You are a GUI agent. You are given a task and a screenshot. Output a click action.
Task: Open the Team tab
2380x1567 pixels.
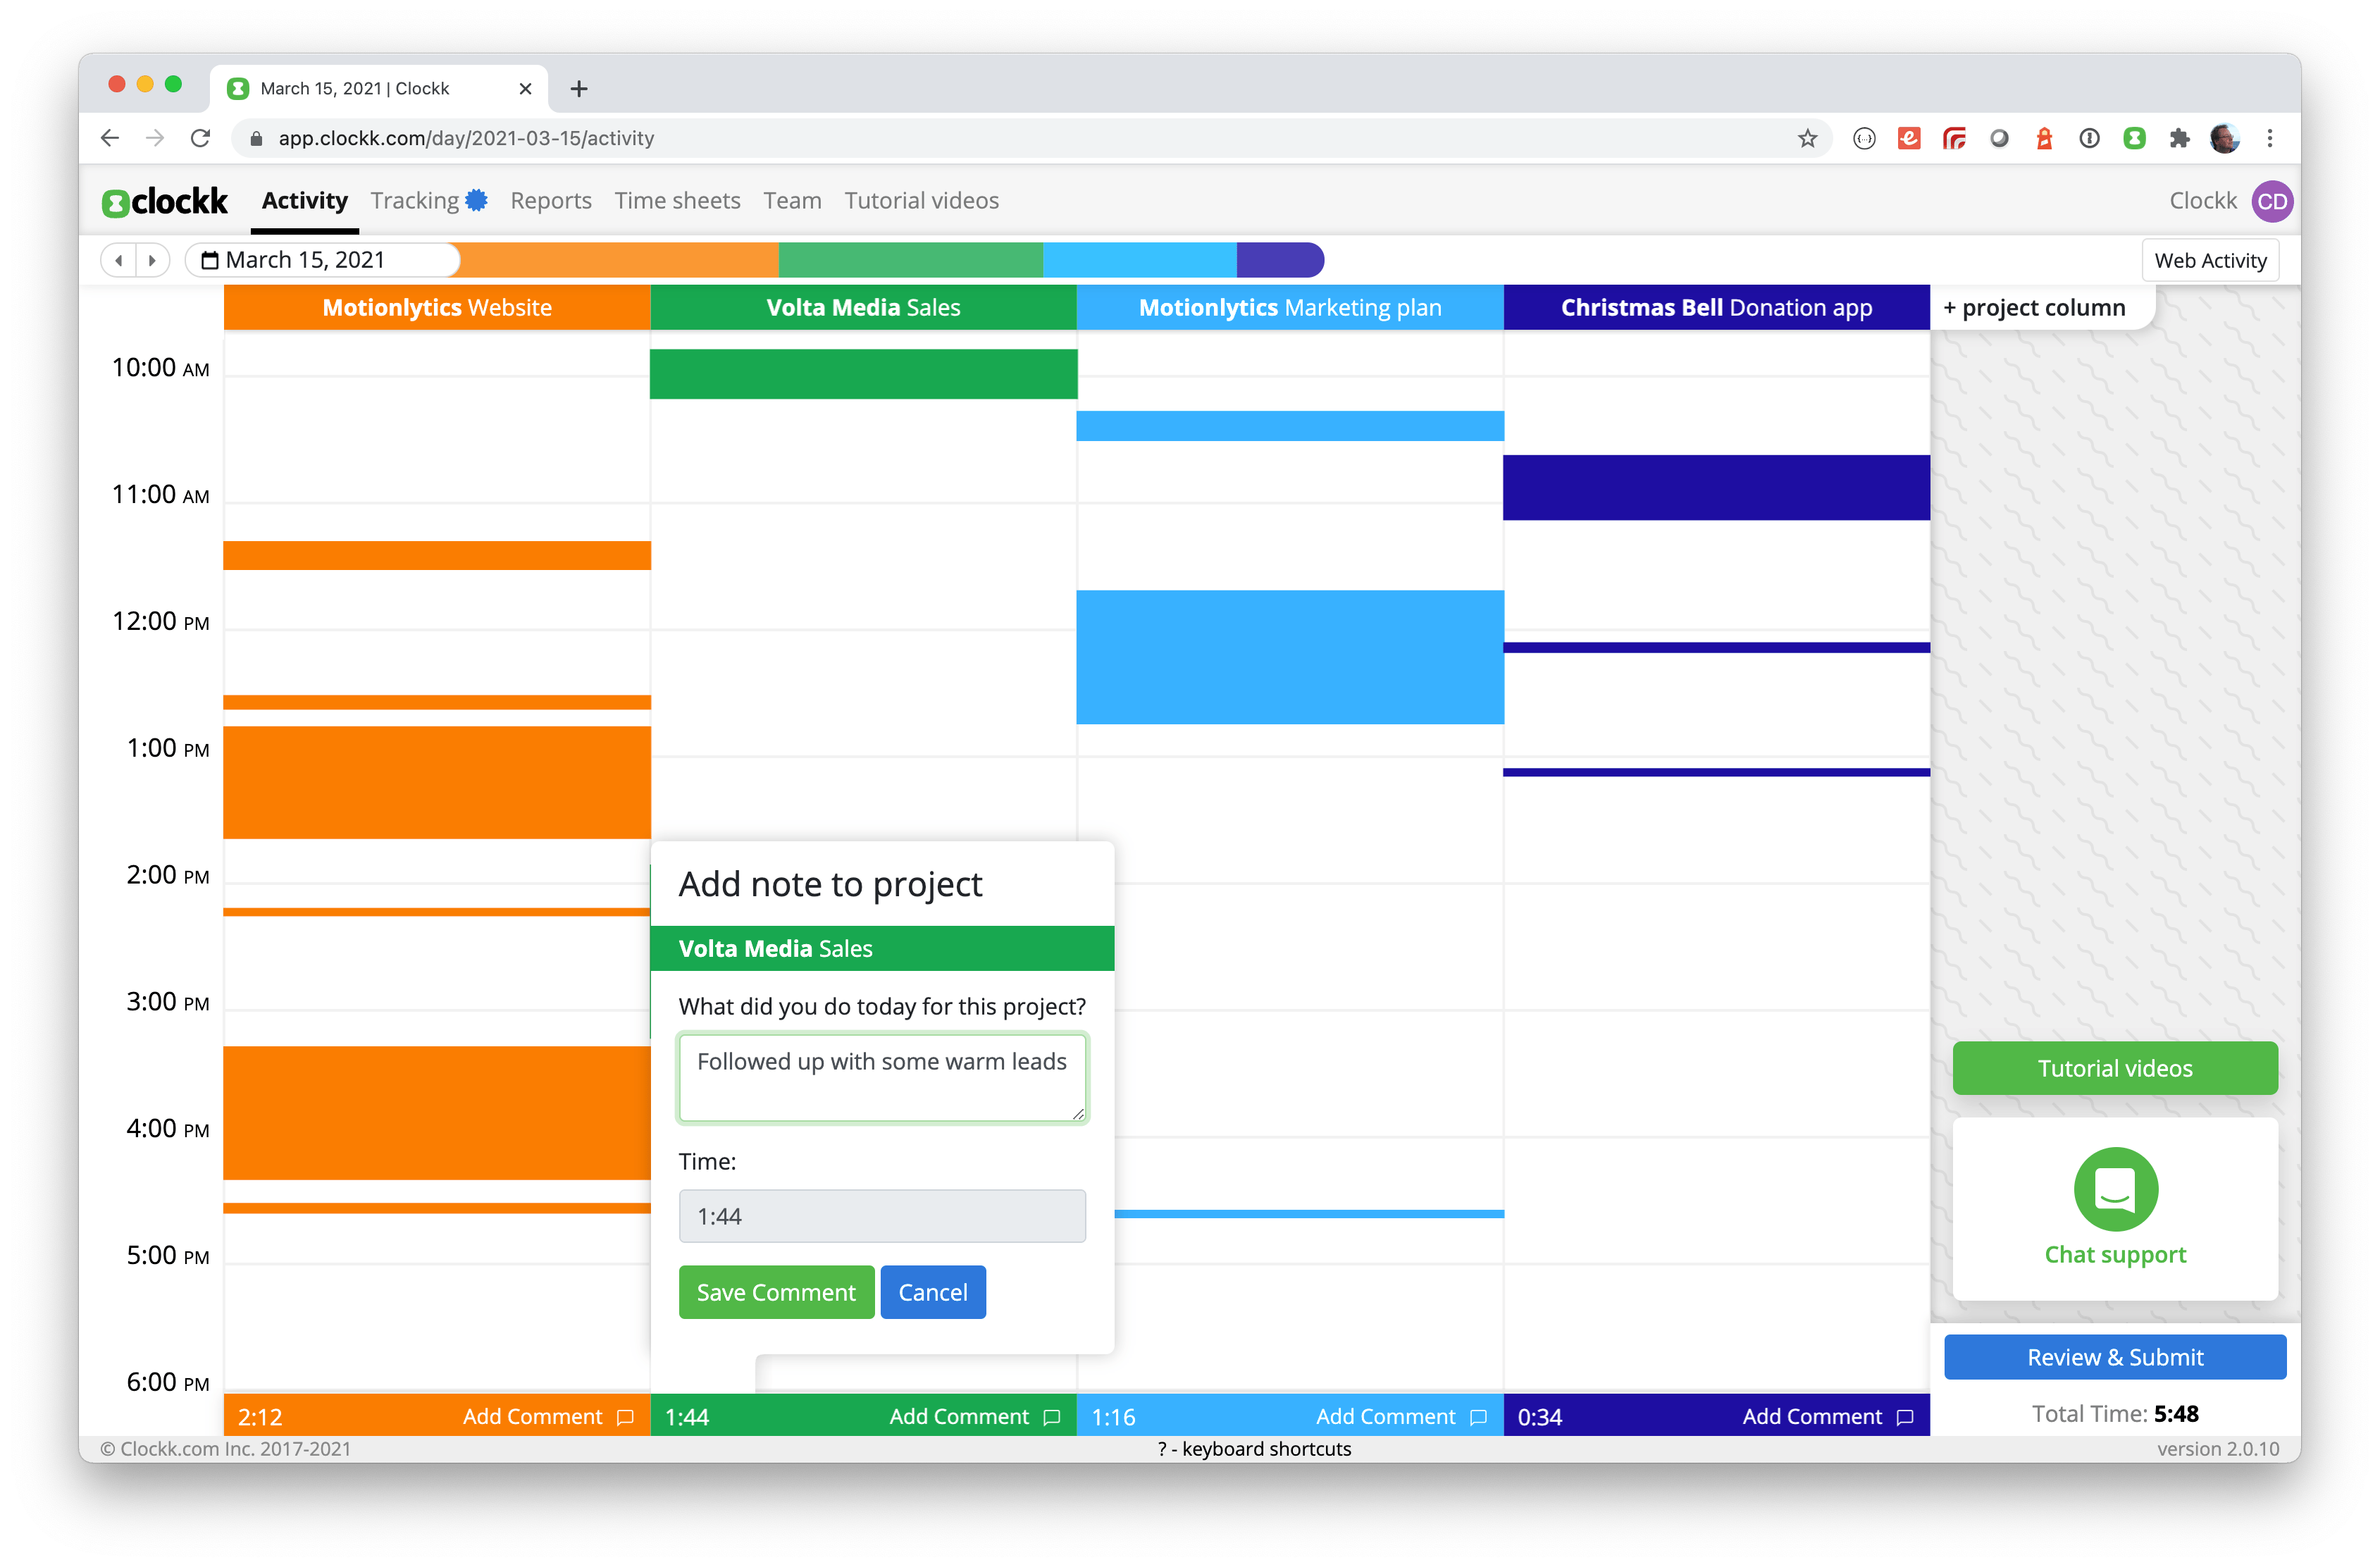(792, 200)
